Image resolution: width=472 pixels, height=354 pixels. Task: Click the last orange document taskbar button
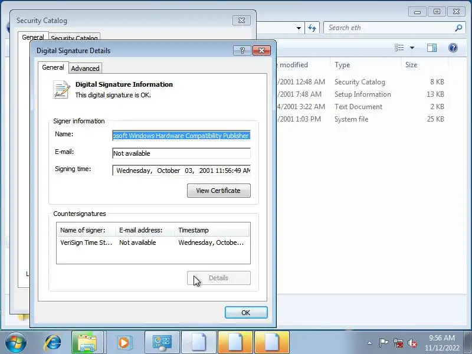(272, 343)
